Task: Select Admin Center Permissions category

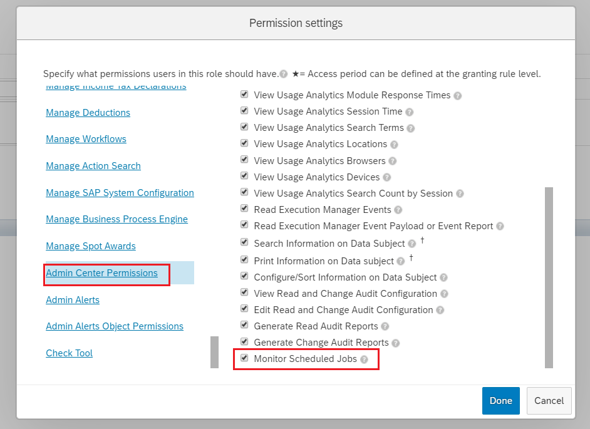Action: click(101, 273)
